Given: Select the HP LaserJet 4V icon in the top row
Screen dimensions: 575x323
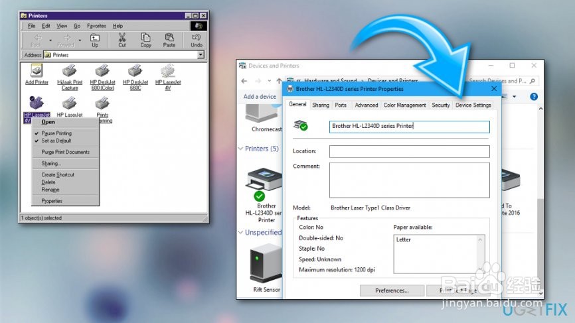Looking at the screenshot, I should tap(168, 77).
